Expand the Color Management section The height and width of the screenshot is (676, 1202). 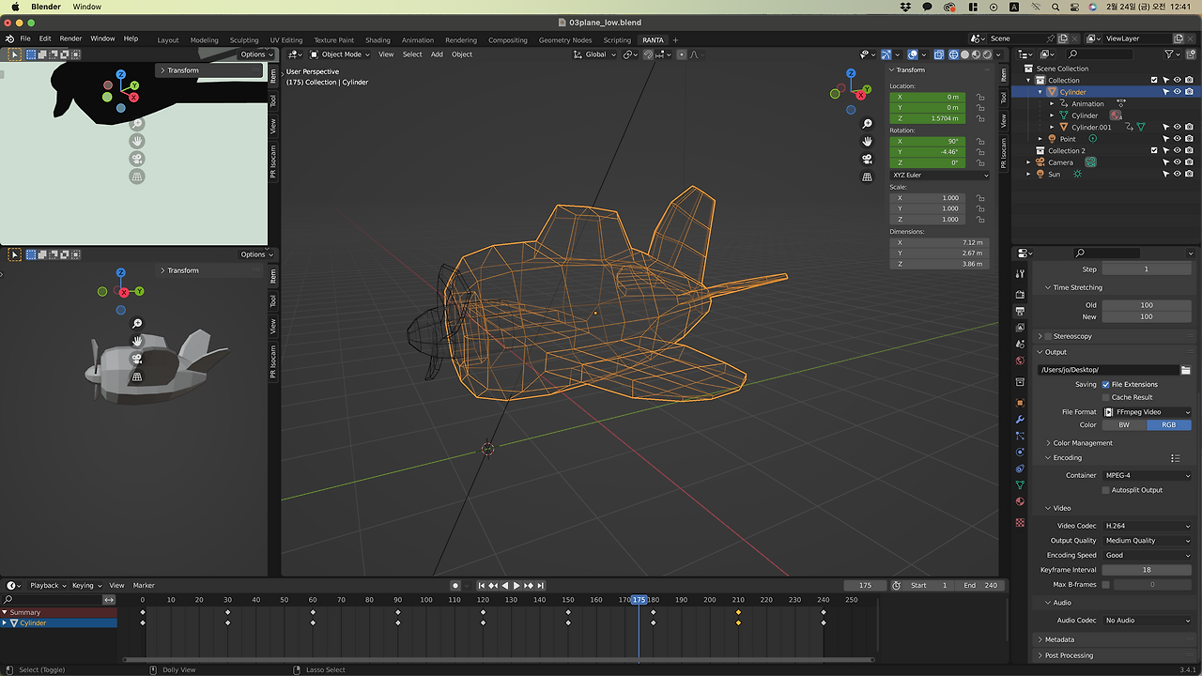pyautogui.click(x=1082, y=443)
